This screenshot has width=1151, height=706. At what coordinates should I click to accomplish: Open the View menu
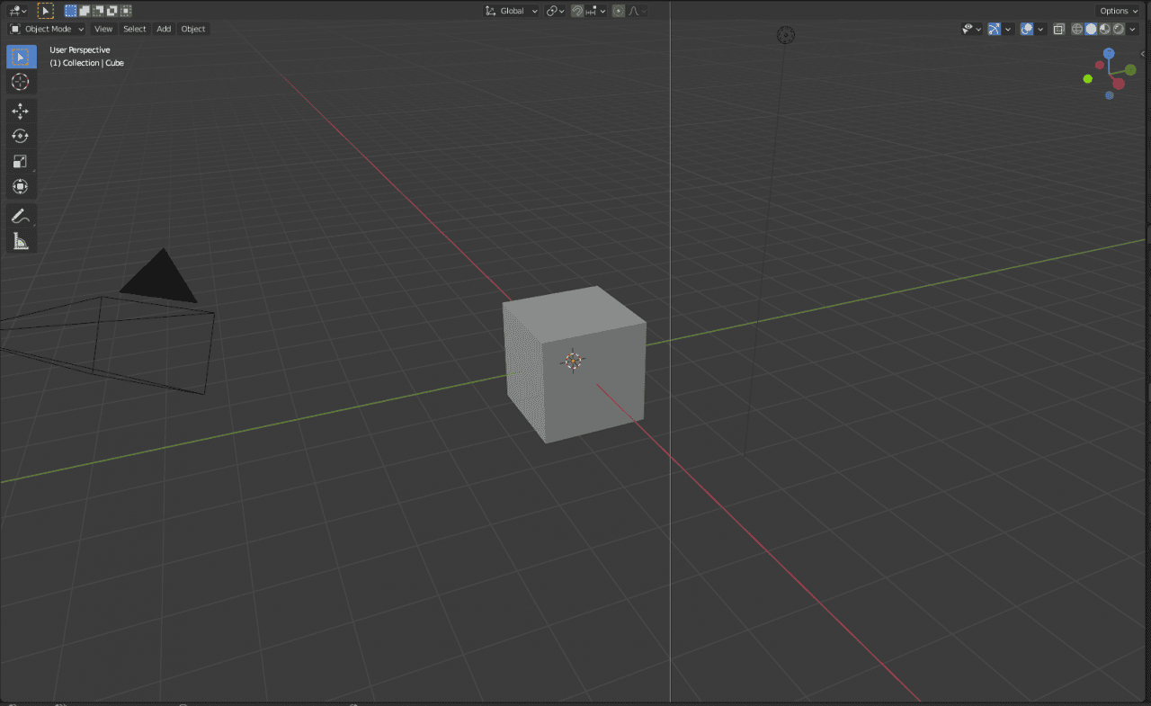(103, 29)
